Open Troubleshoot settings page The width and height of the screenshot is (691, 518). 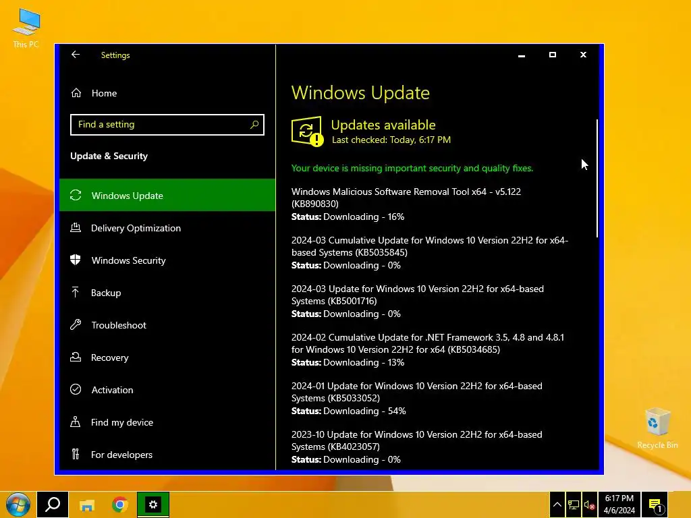(x=167, y=324)
